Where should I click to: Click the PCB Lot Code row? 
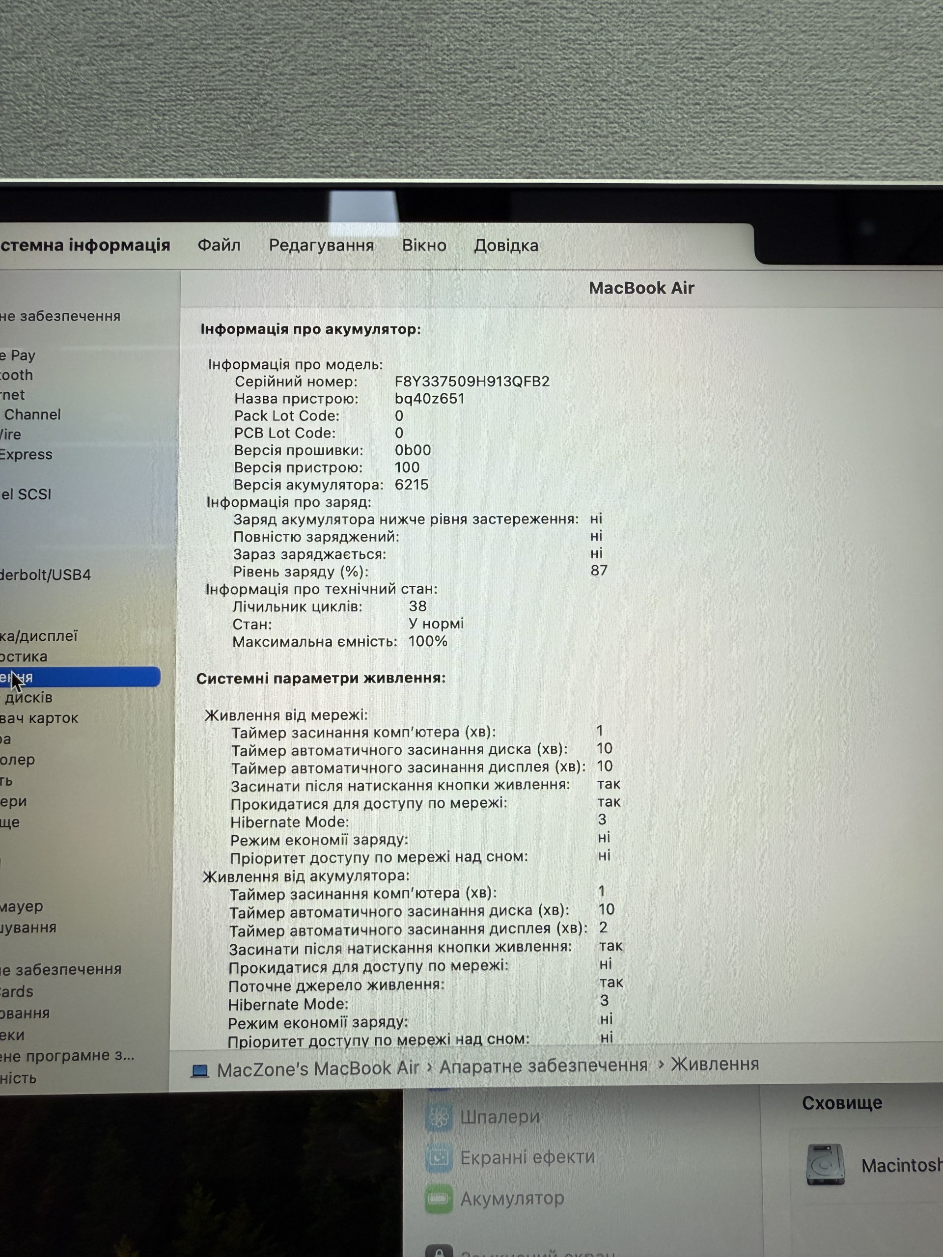point(318,433)
